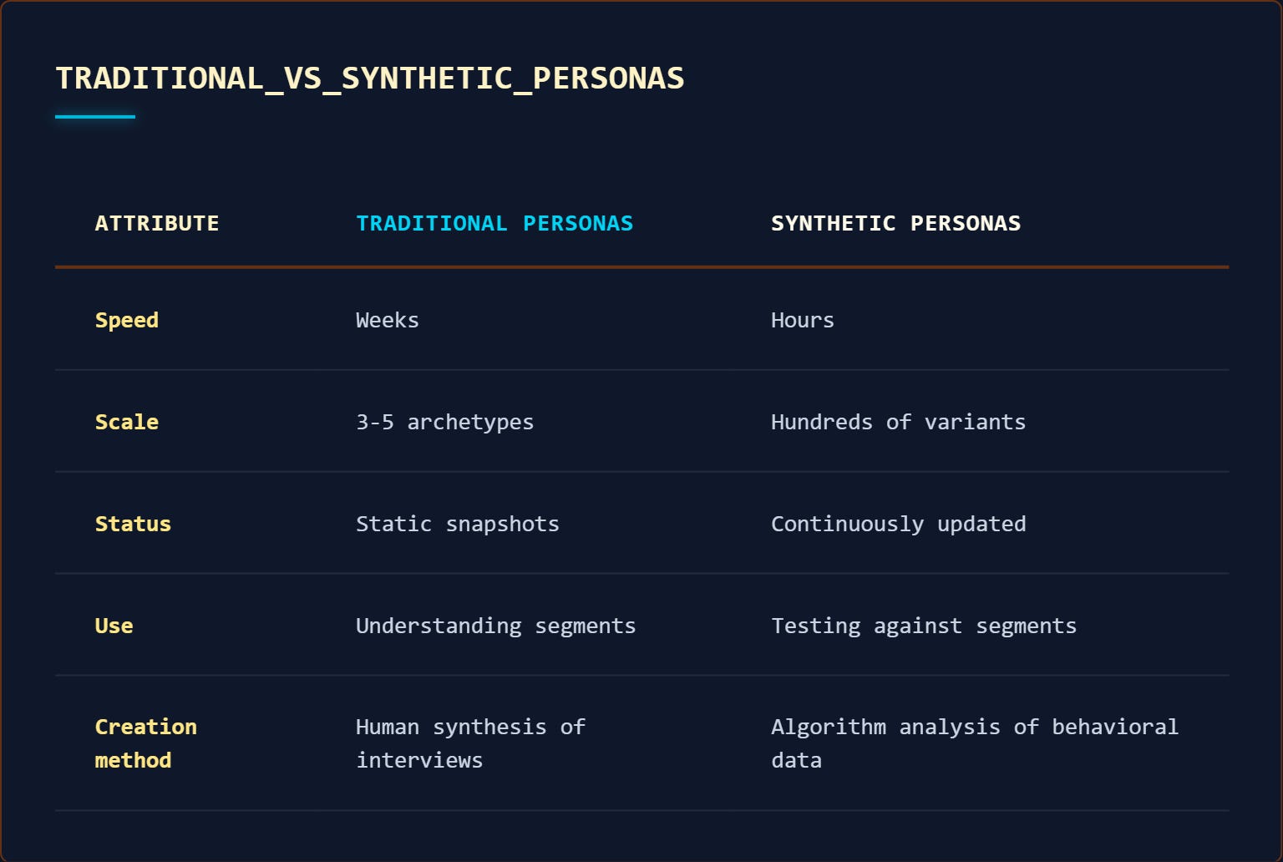Click the Static snapshots cell
Screen dimensions: 1283x862
(x=458, y=524)
